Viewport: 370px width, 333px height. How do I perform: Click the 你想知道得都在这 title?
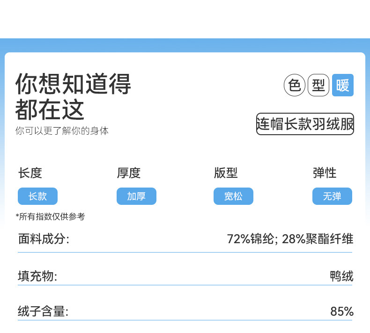tap(73, 96)
